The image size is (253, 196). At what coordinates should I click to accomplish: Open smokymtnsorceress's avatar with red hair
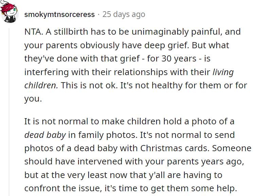pos(10,12)
